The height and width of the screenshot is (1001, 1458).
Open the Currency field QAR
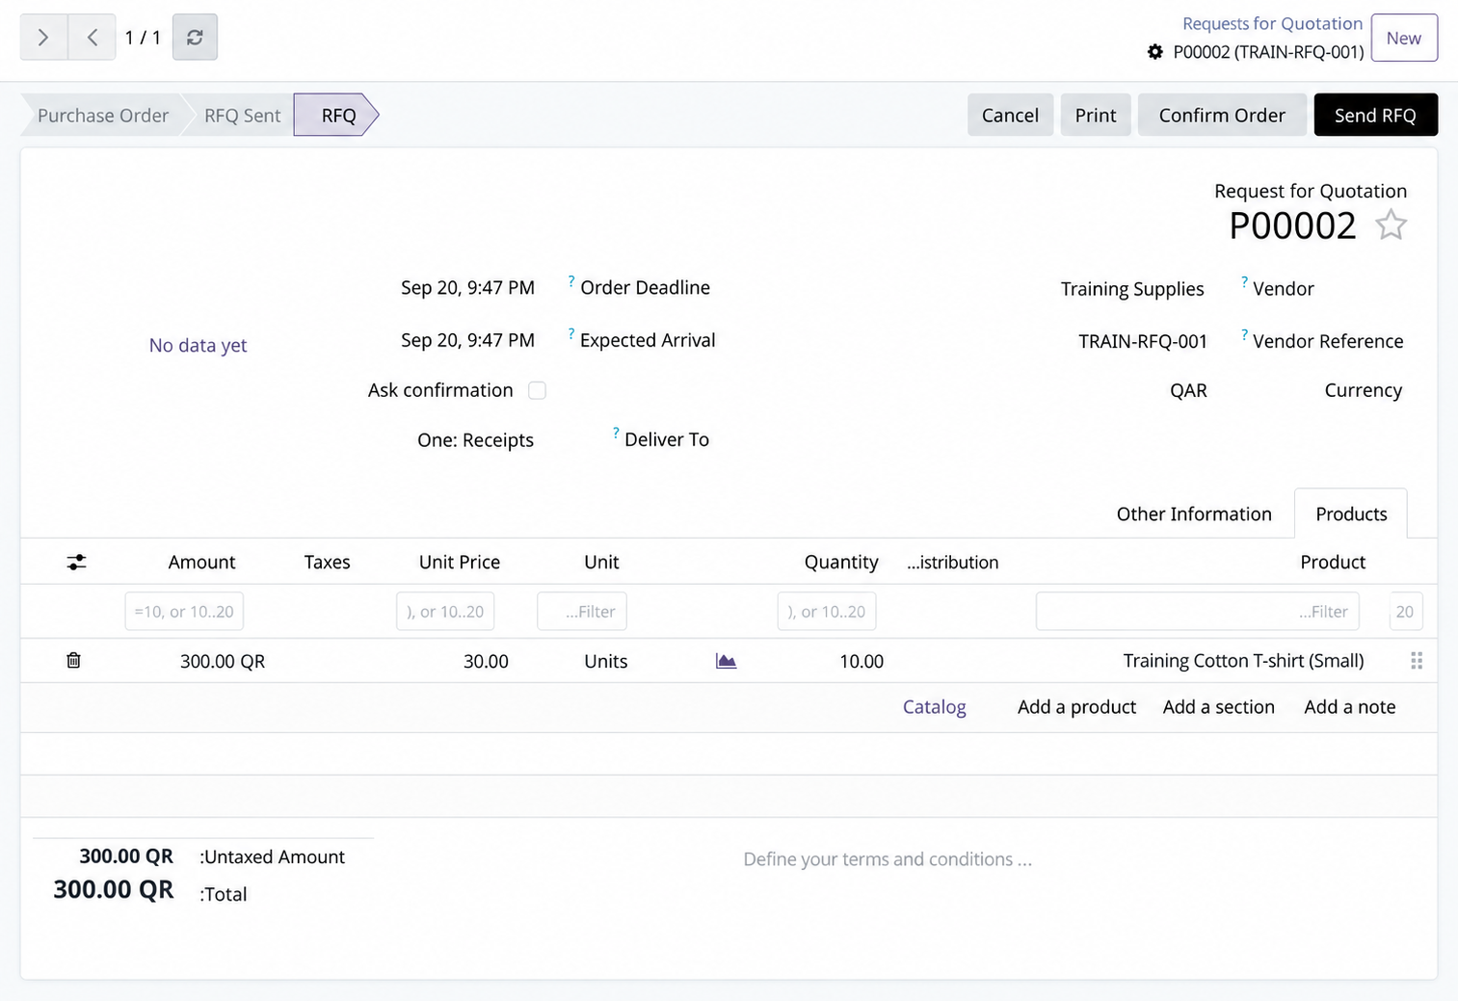coord(1188,390)
